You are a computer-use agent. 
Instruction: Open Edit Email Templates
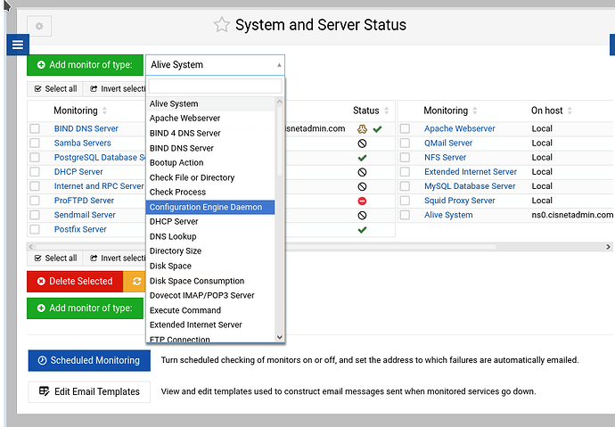[x=89, y=391]
